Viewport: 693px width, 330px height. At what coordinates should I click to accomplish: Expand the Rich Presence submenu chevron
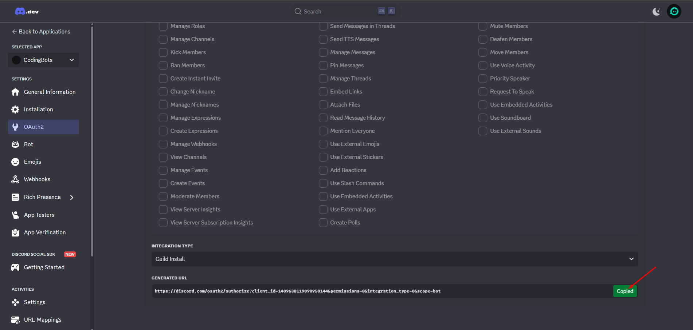72,197
